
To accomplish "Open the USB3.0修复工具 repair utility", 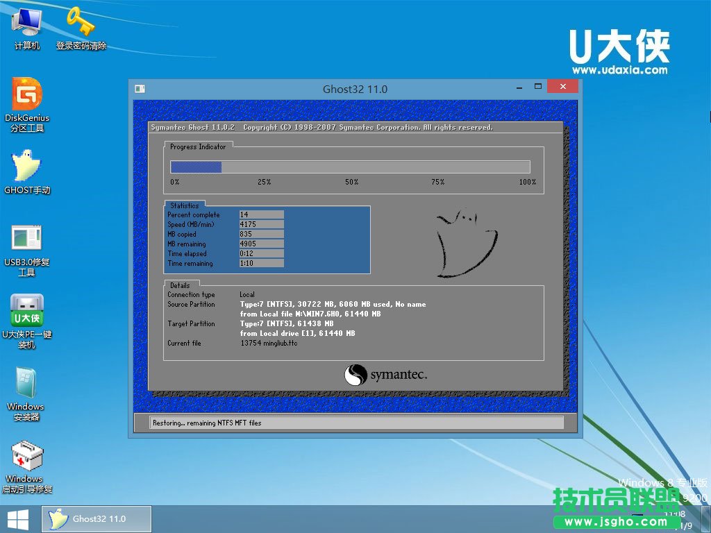I will 28,246.
